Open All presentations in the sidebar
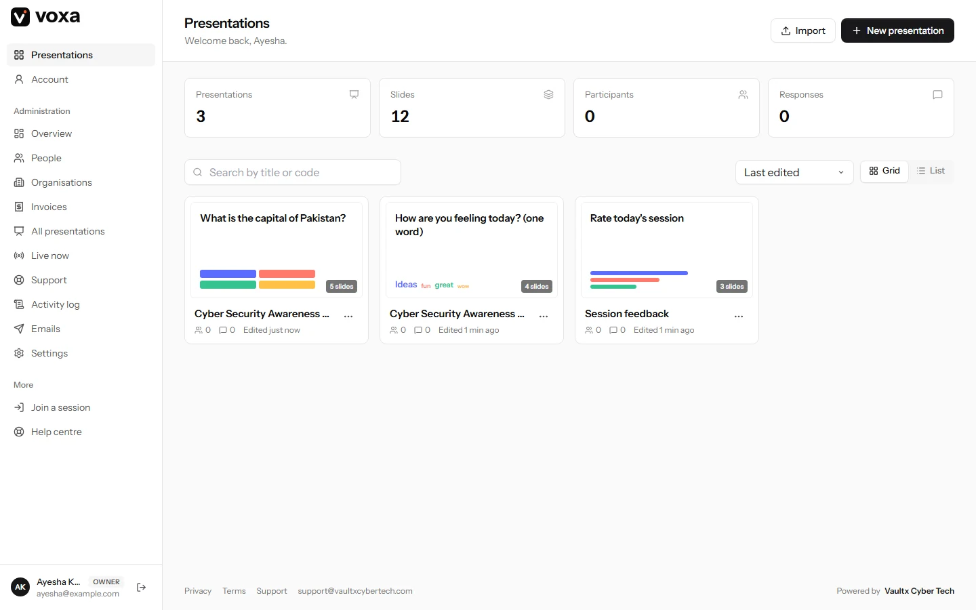This screenshot has height=610, width=976. pyautogui.click(x=81, y=231)
